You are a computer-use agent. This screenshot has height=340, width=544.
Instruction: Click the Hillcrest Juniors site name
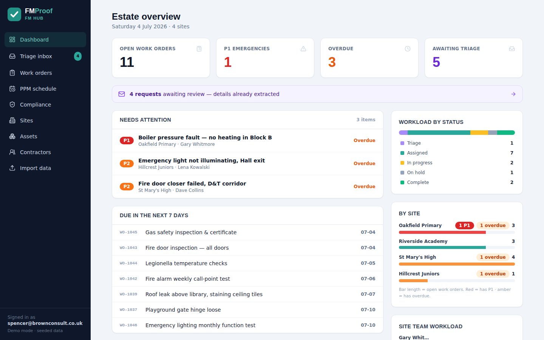point(419,274)
